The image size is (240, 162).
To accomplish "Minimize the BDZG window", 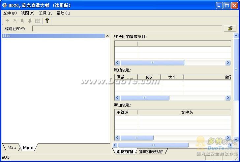I will point(219,6).
